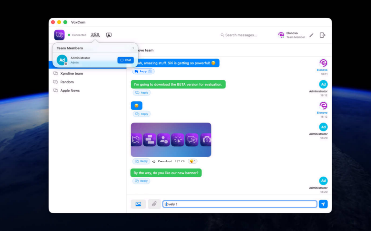Image resolution: width=371 pixels, height=231 pixels.
Task: Open the image upload picker icon
Action: tap(138, 204)
